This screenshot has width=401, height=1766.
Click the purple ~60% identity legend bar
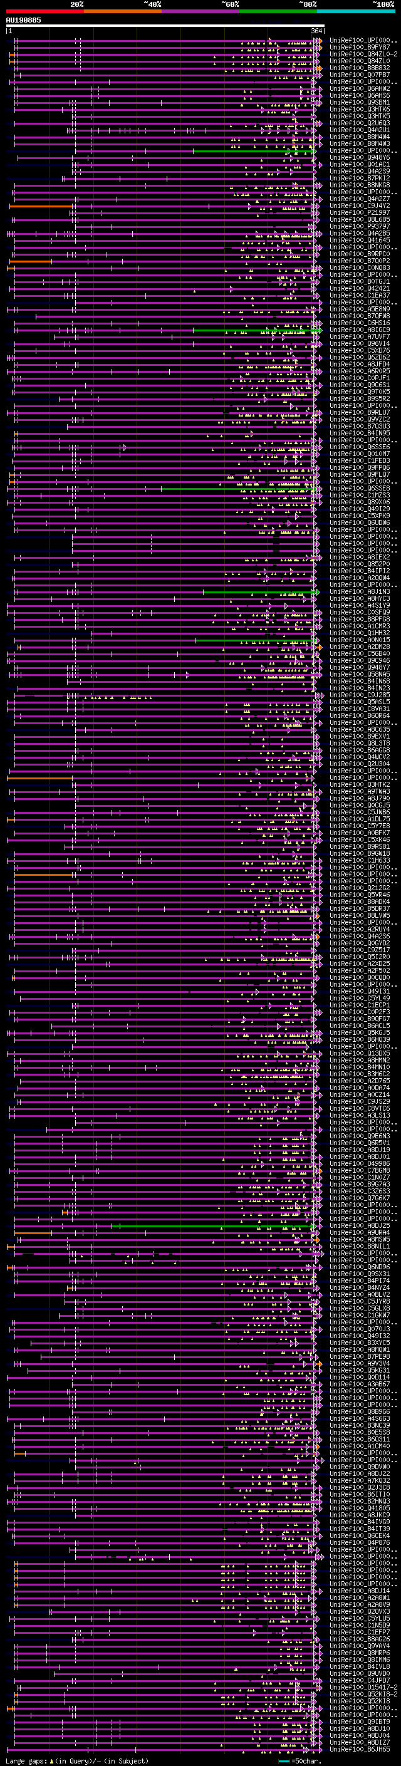click(201, 11)
